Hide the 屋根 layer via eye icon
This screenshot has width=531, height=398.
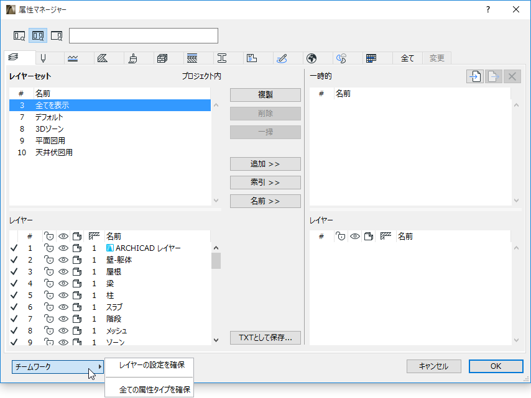tap(63, 272)
